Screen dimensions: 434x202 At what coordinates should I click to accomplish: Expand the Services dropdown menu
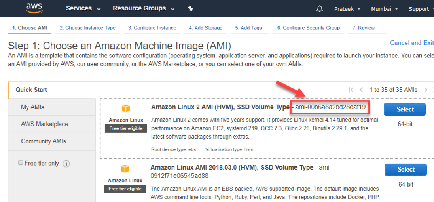click(x=83, y=8)
